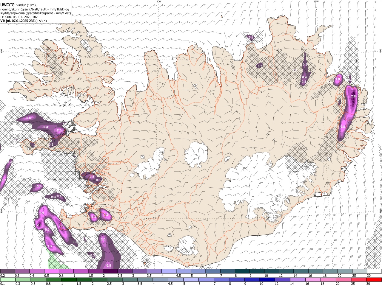Pick the upper legend swatch between 0.5 and 0.8
The image size is (382, 286).
(51, 271)
